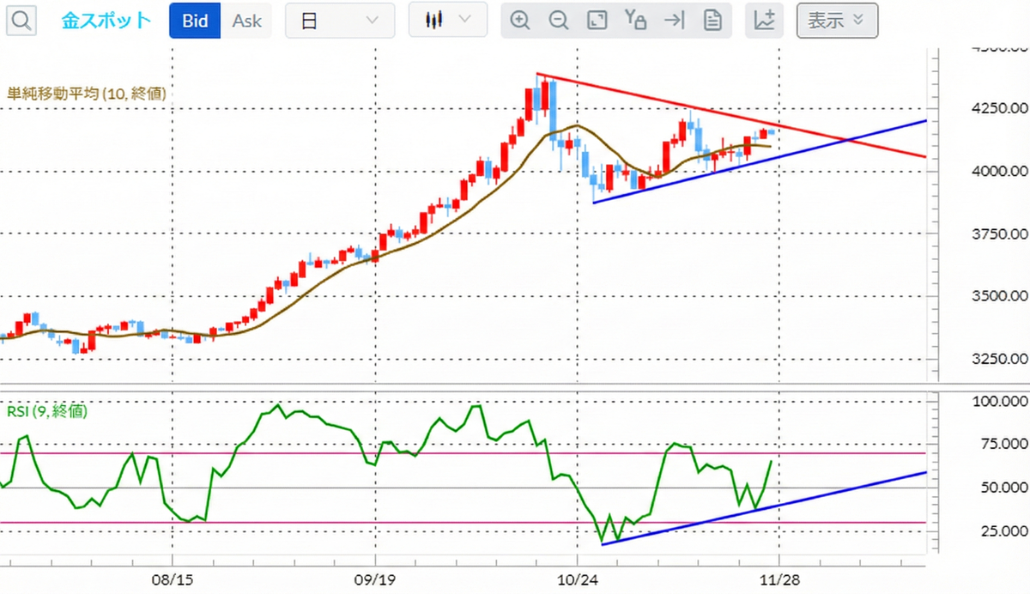Select the blue RSI support trendline
Viewport: 1030px width, 594px height.
point(764,508)
